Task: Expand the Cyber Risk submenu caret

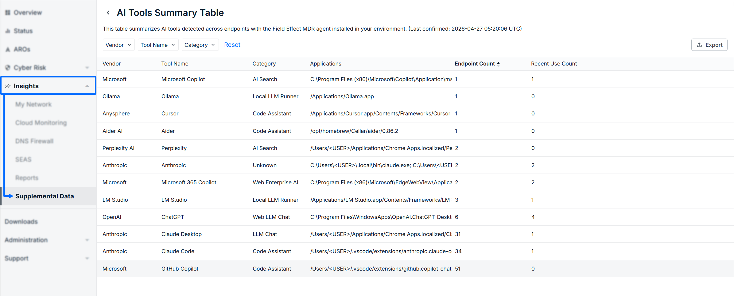Action: [x=87, y=68]
